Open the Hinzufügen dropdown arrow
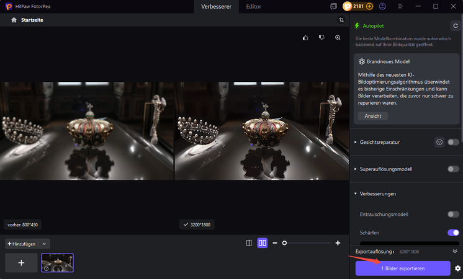This screenshot has width=463, height=279. 44,244
